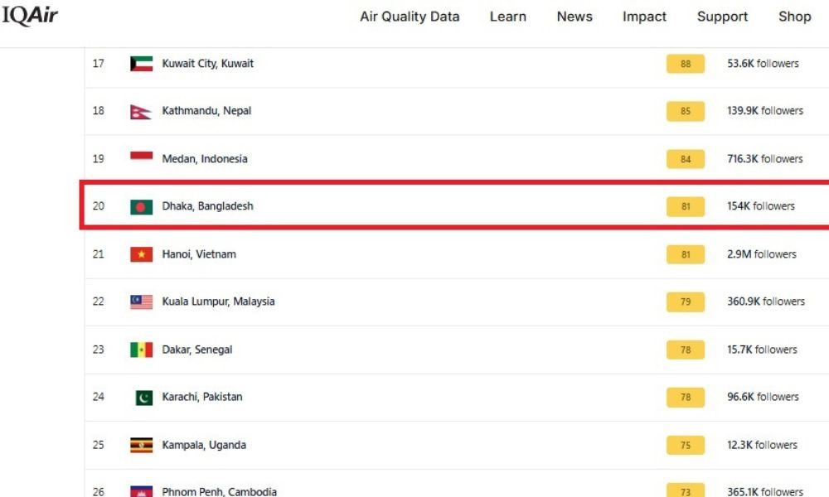
Task: Open Kuala Lumpur, Malaysia link
Action: (x=218, y=302)
